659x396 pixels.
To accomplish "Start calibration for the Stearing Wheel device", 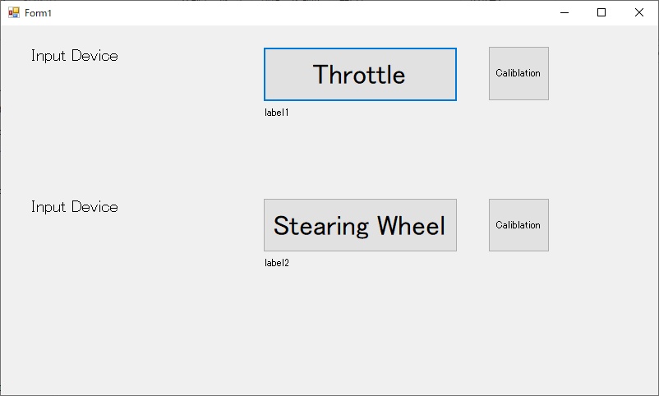I will 518,225.
